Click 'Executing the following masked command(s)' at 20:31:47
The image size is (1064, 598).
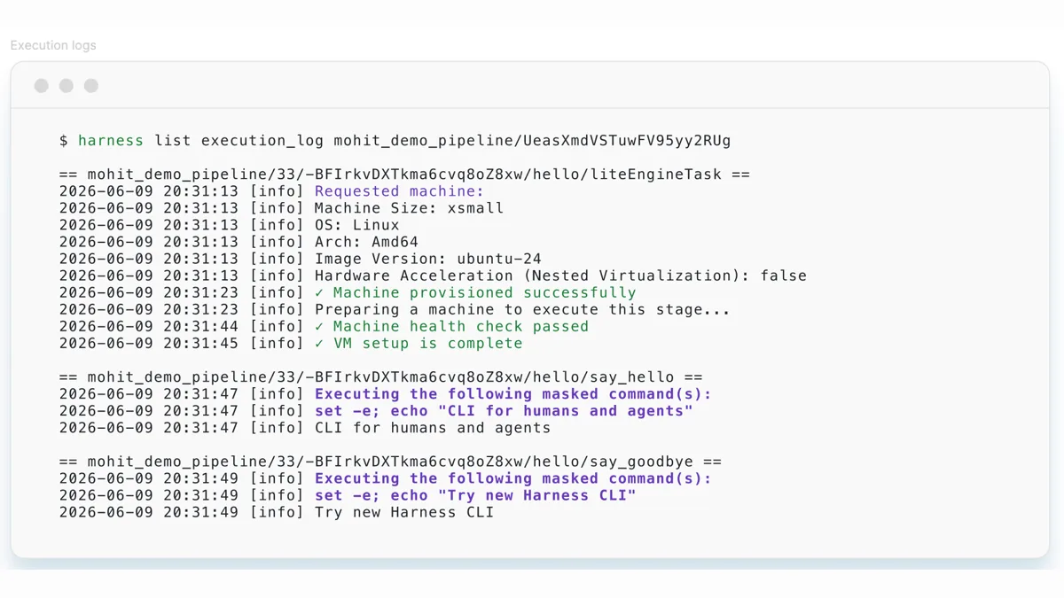[x=386, y=394]
